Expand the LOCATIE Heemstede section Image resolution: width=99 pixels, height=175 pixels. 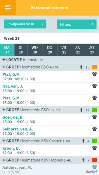(x=4, y=60)
